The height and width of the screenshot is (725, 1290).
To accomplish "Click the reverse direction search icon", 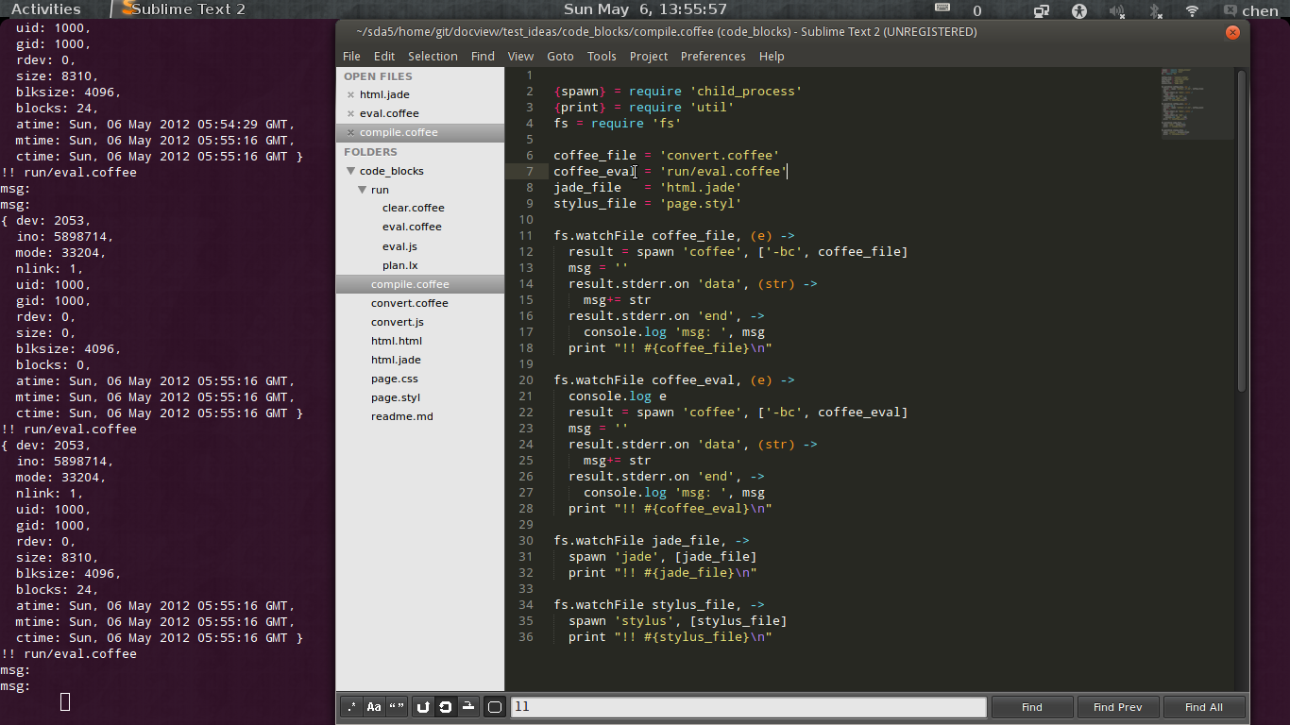I will [423, 707].
